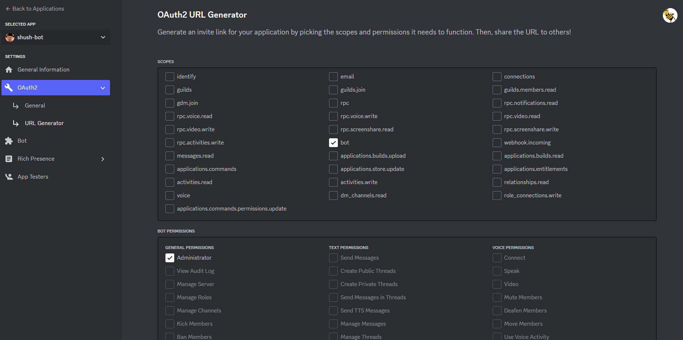Select rpc.video.write scope
The image size is (683, 340).
[169, 129]
